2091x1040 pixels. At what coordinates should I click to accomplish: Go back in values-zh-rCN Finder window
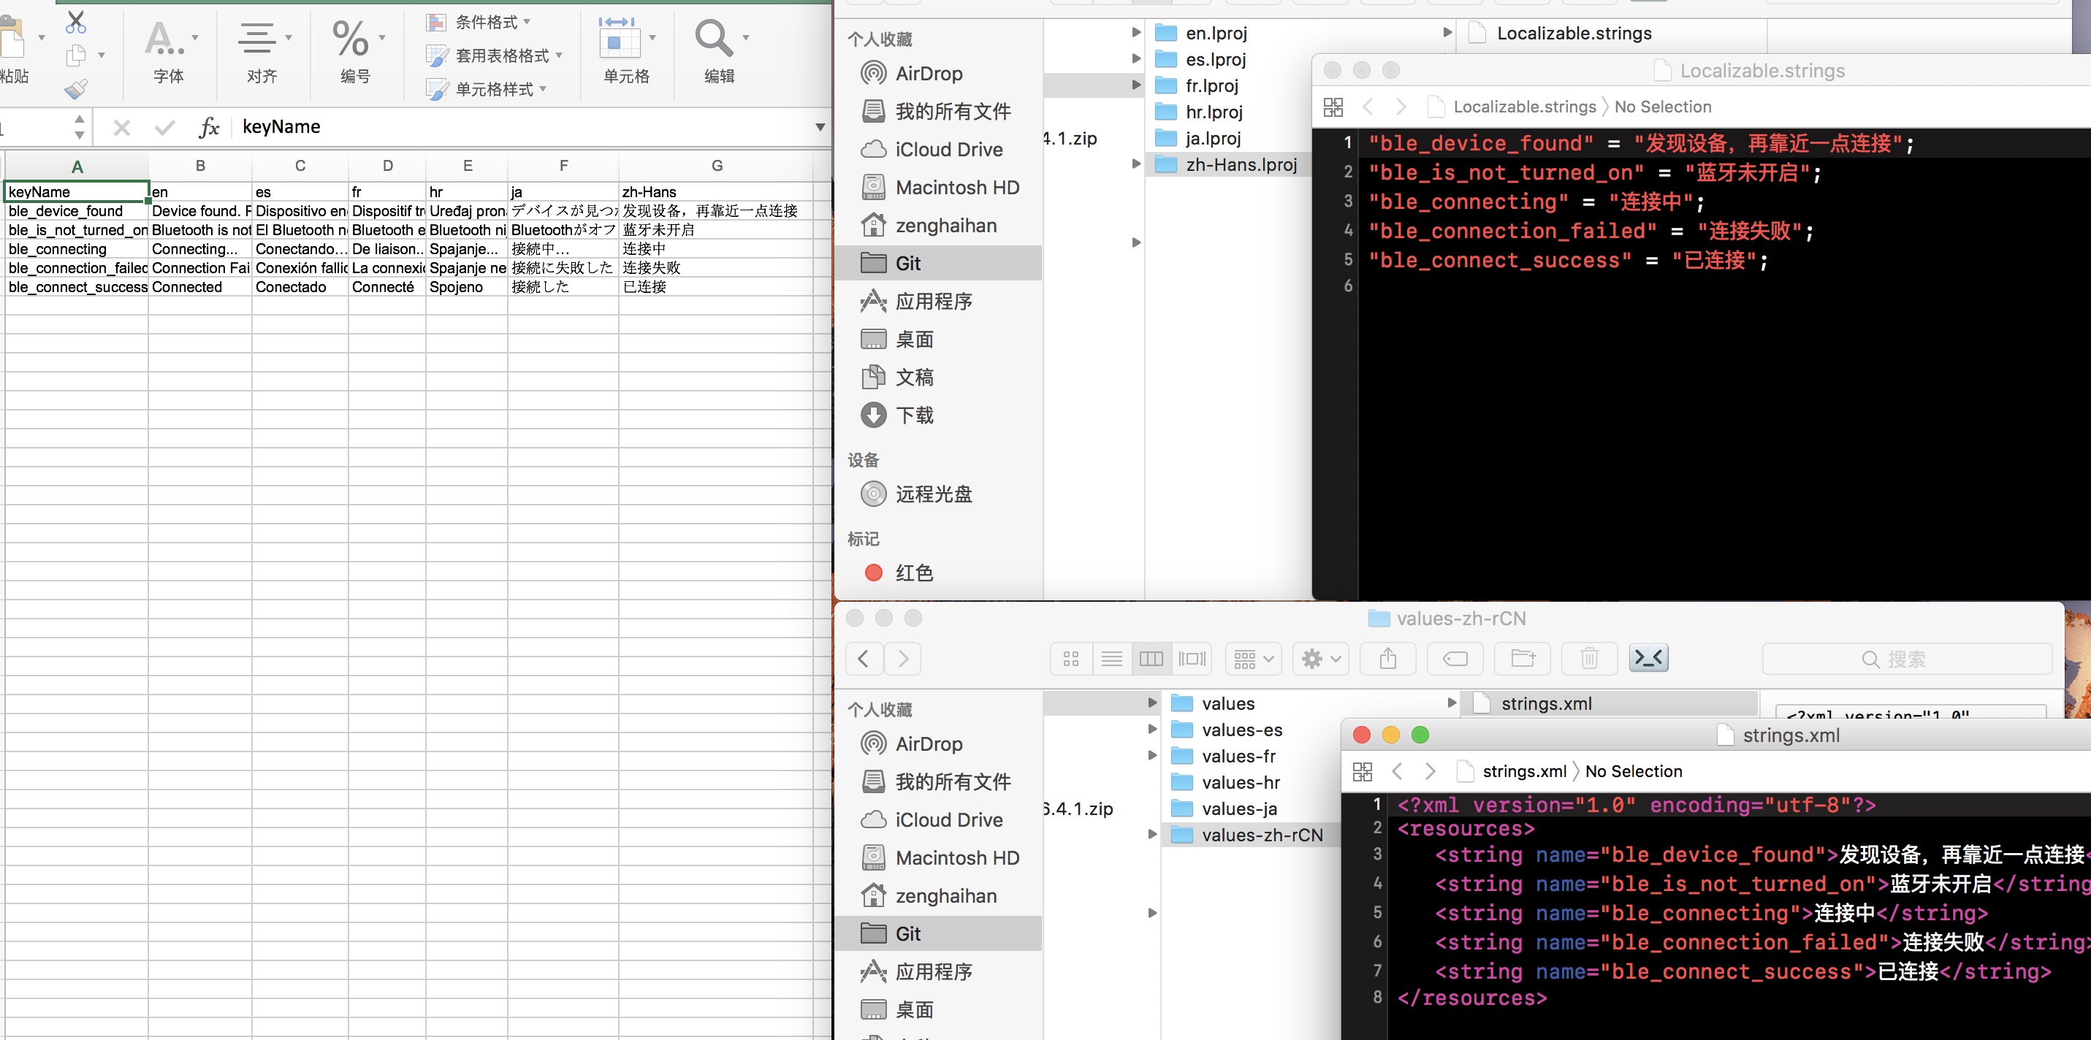864,658
